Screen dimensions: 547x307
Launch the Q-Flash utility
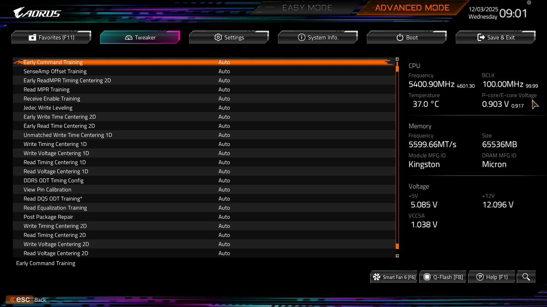point(443,277)
